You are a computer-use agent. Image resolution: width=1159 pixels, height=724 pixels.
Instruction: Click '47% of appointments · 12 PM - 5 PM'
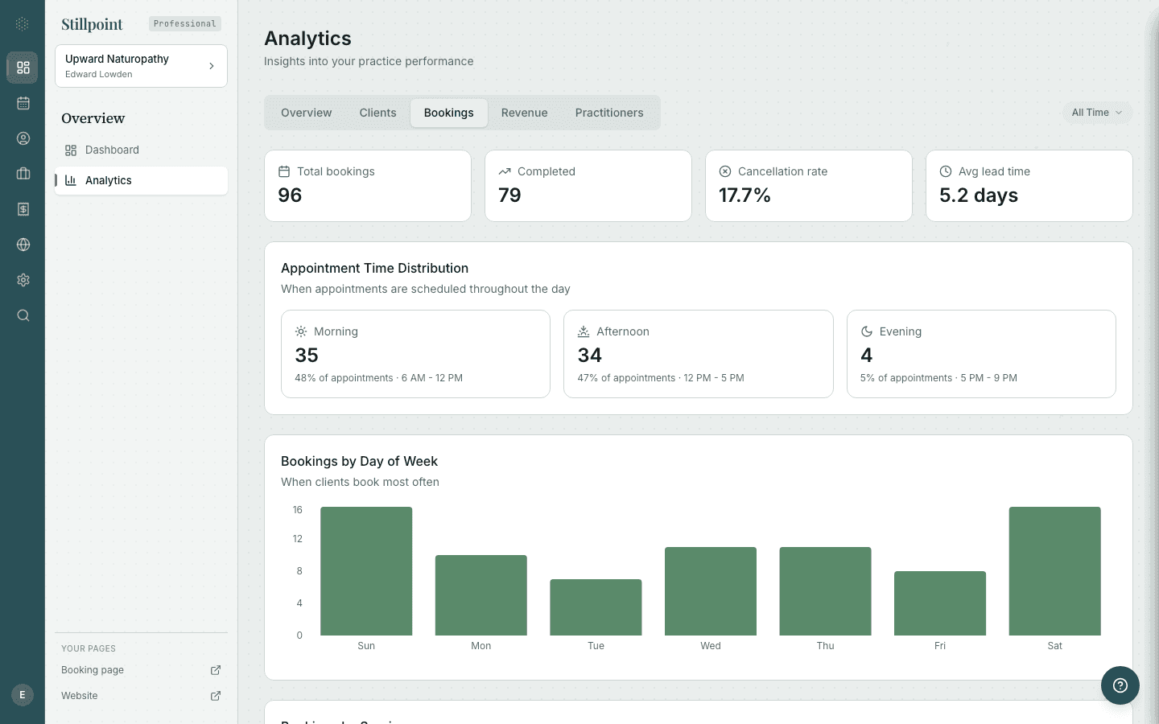(661, 378)
